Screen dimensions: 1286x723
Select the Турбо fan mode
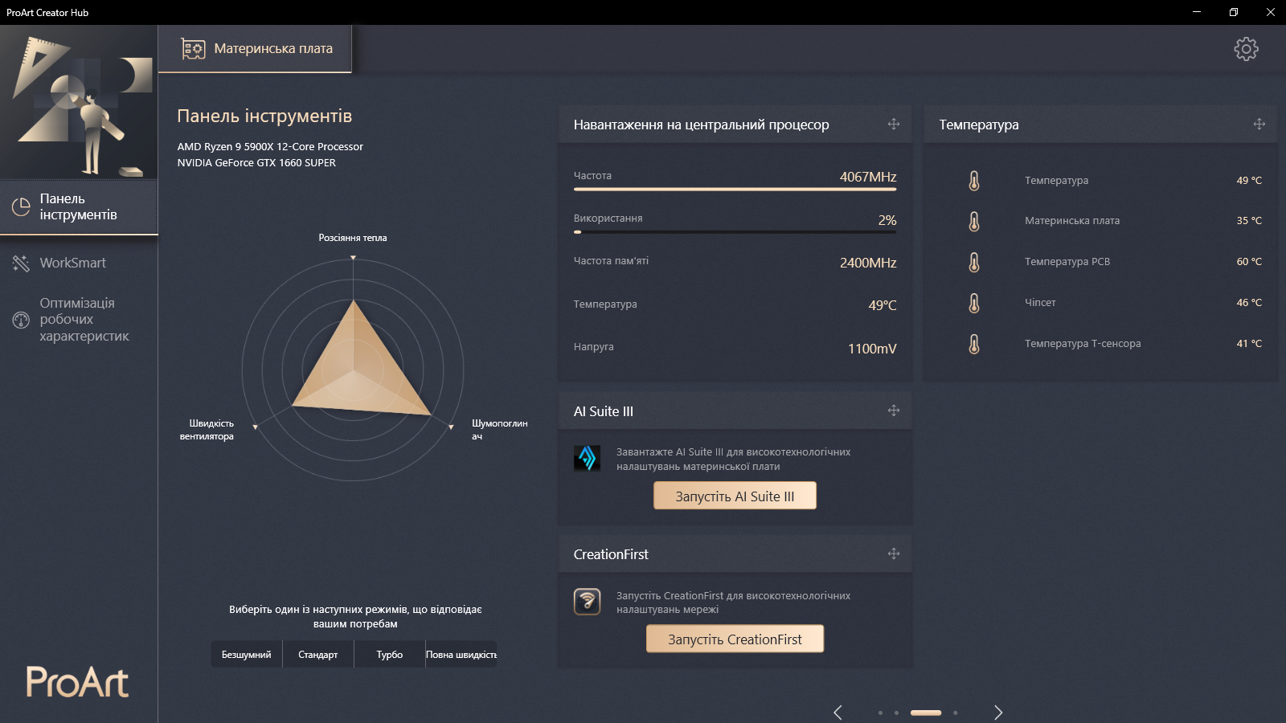[x=390, y=655]
